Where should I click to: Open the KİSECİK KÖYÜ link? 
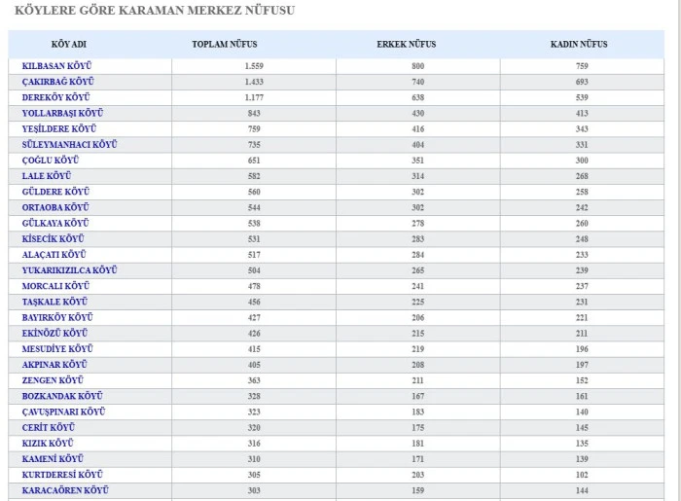(53, 238)
